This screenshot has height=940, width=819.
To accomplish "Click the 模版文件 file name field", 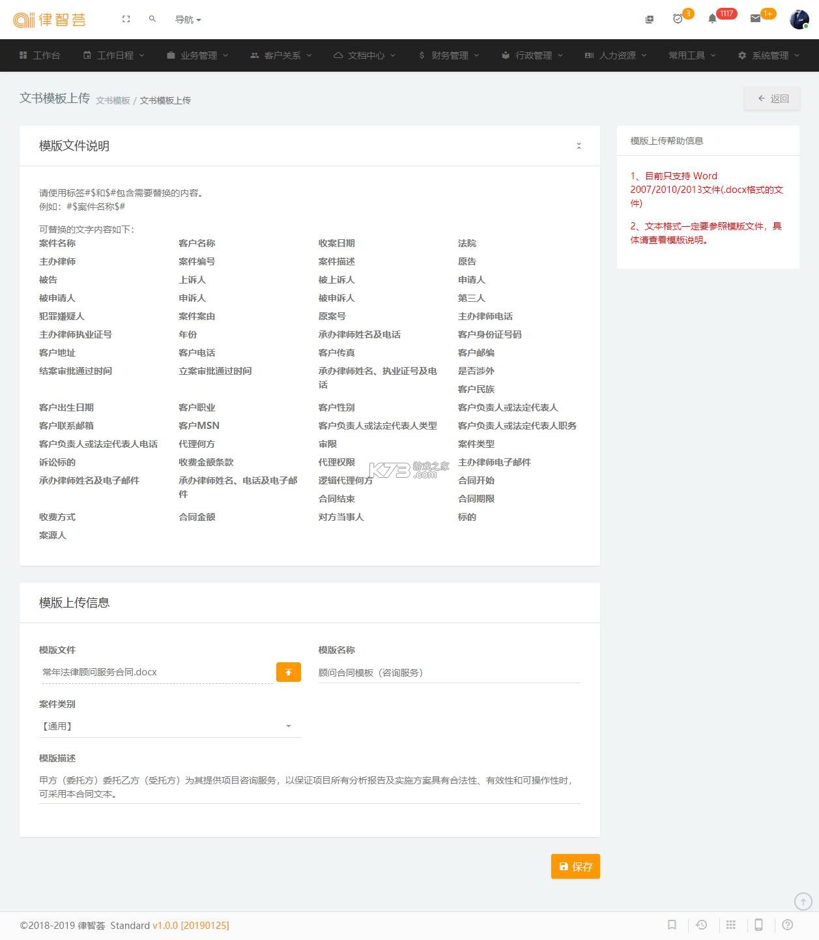I will pyautogui.click(x=156, y=672).
